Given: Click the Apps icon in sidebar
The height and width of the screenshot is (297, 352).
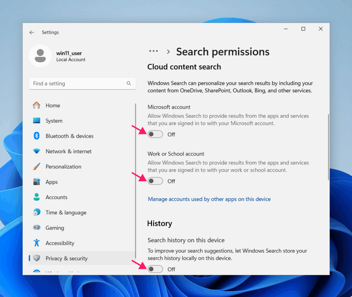Looking at the screenshot, I should pyautogui.click(x=36, y=182).
